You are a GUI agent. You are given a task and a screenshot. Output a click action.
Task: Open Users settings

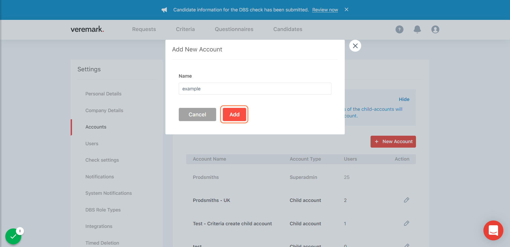tap(92, 144)
